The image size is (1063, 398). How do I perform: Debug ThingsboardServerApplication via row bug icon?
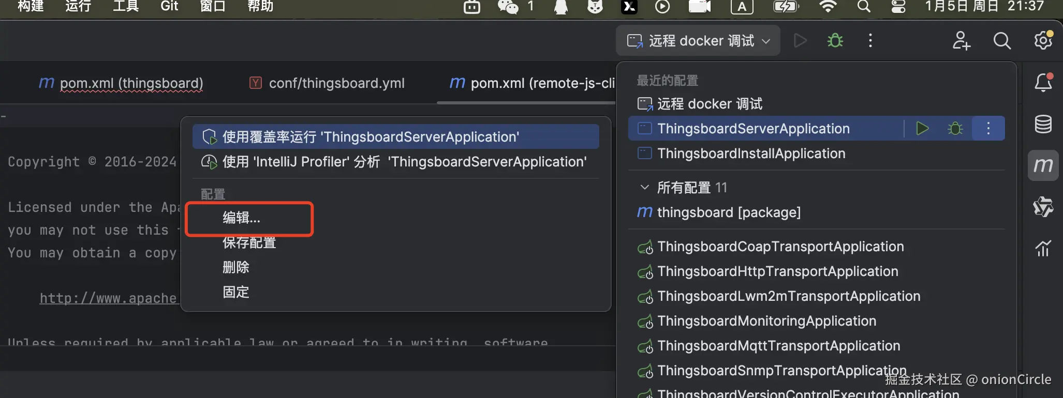[x=955, y=128]
